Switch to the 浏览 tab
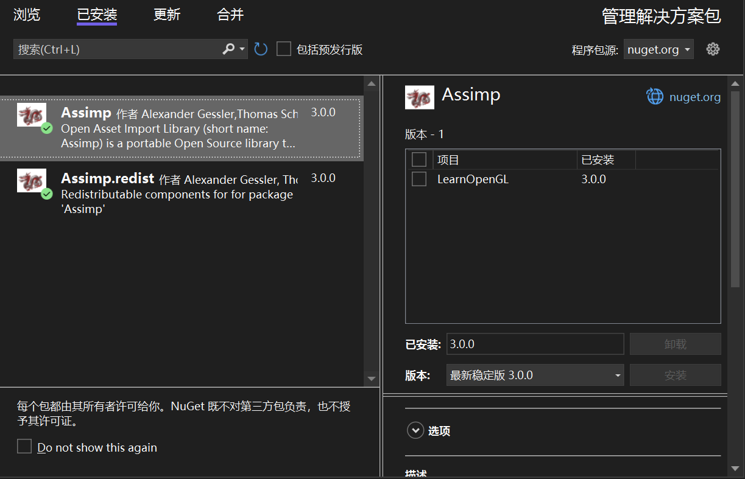 [x=26, y=15]
